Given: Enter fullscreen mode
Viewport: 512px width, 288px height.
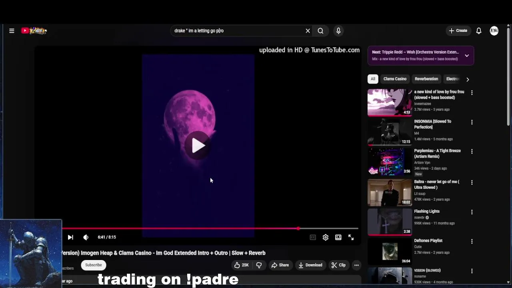Looking at the screenshot, I should [351, 237].
